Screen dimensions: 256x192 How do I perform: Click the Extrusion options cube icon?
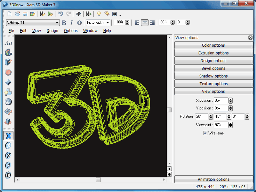pyautogui.click(x=8, y=62)
